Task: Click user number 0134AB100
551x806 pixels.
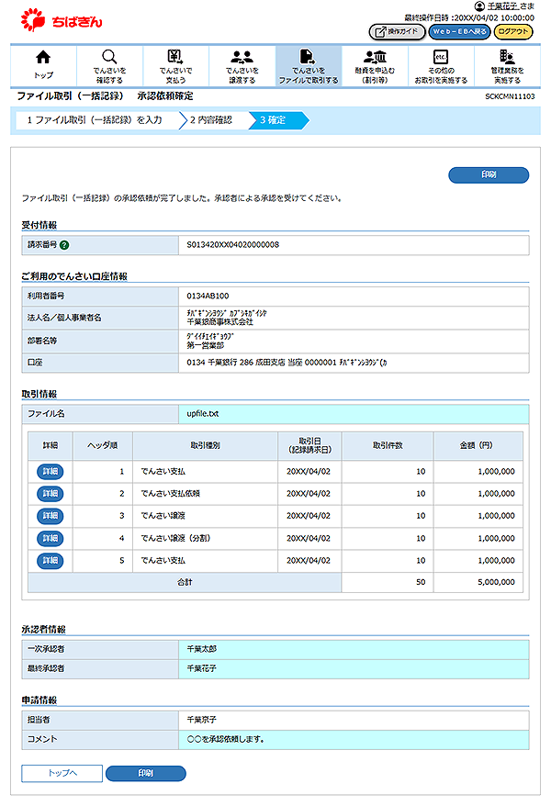Action: (x=208, y=297)
